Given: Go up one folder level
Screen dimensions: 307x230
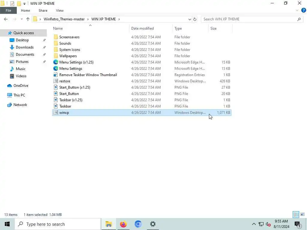Looking at the screenshot, I should [28, 19].
